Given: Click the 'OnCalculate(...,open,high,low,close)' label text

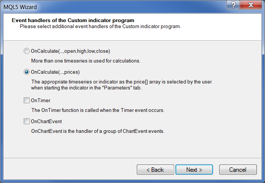Looking at the screenshot, I should click(x=70, y=51).
